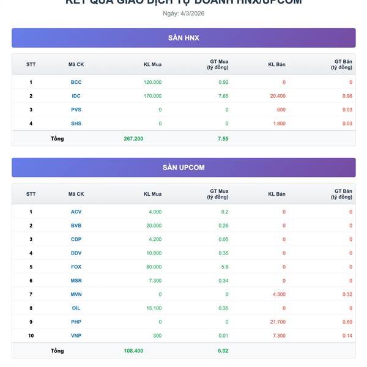Open the CDP stock symbol

tap(76, 239)
